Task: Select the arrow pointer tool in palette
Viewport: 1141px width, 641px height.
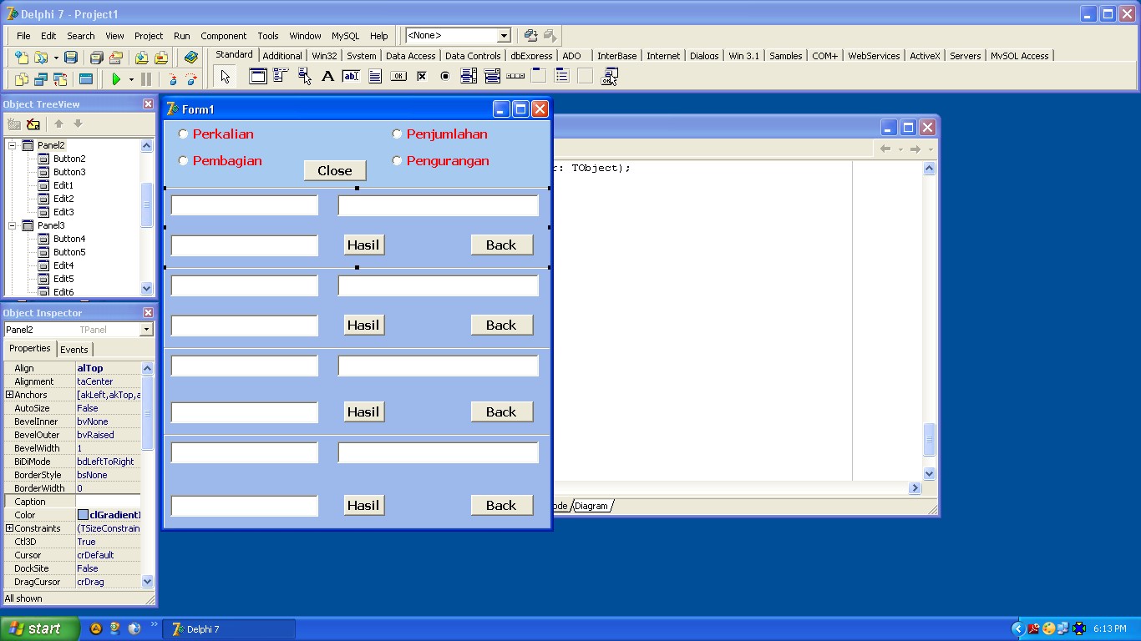Action: [225, 77]
